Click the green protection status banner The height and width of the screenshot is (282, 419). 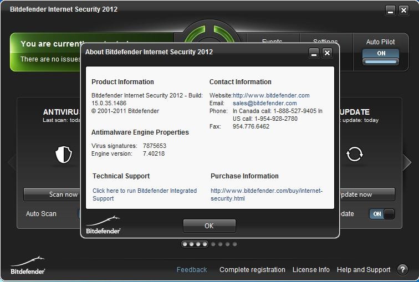pyautogui.click(x=92, y=52)
